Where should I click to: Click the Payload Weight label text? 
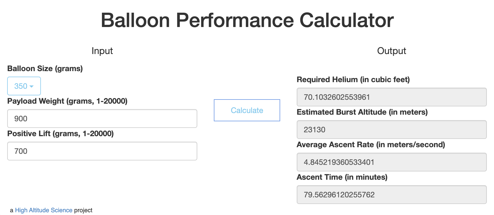coord(67,101)
